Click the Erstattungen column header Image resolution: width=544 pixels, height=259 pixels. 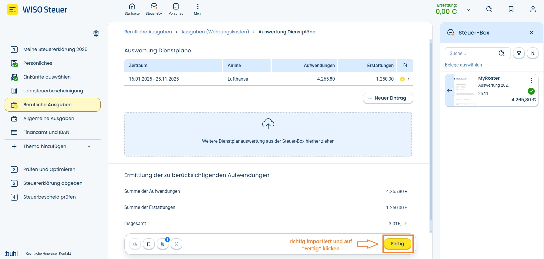pyautogui.click(x=367, y=66)
